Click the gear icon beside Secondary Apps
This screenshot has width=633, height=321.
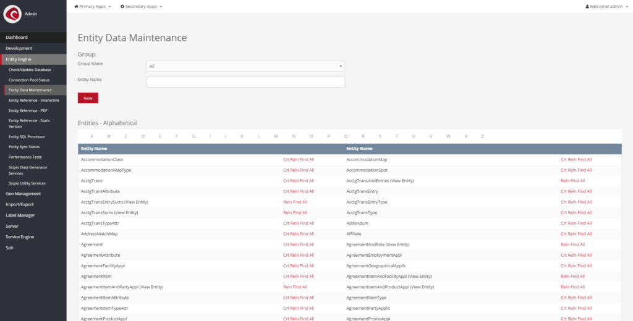[122, 6]
